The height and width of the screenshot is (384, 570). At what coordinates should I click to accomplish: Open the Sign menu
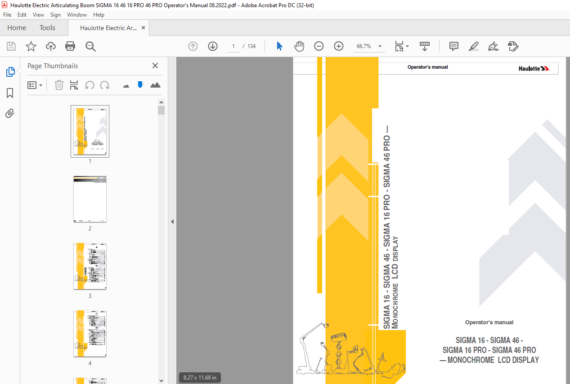(x=55, y=15)
